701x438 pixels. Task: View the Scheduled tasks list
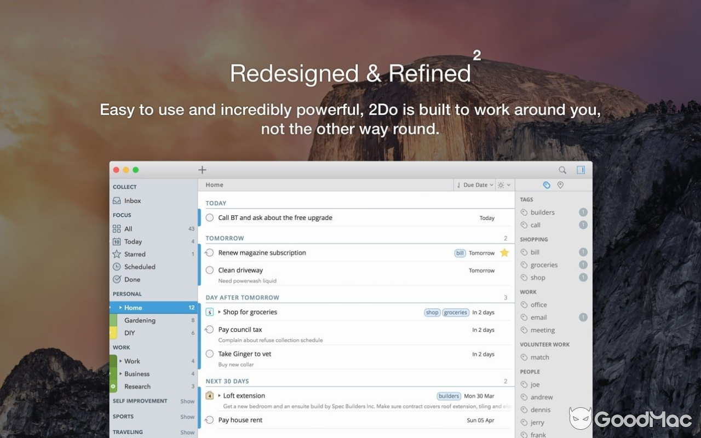click(x=139, y=267)
